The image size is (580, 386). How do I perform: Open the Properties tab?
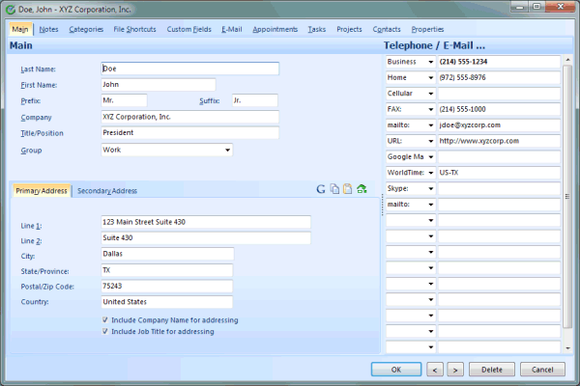coord(427,29)
